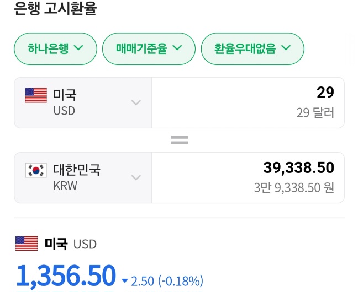Edit the KRW amount field showing 39,338.50
358x292 pixels.
(x=248, y=177)
